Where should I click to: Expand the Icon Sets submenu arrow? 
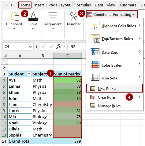tap(139, 77)
